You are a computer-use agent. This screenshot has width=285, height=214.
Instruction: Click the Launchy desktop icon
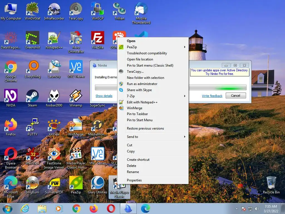click(x=54, y=69)
